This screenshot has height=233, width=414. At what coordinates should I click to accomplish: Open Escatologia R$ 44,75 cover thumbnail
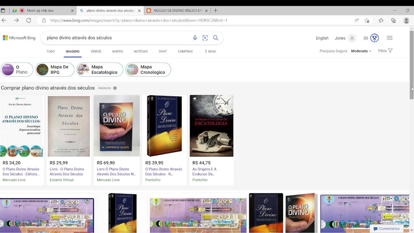point(212,126)
